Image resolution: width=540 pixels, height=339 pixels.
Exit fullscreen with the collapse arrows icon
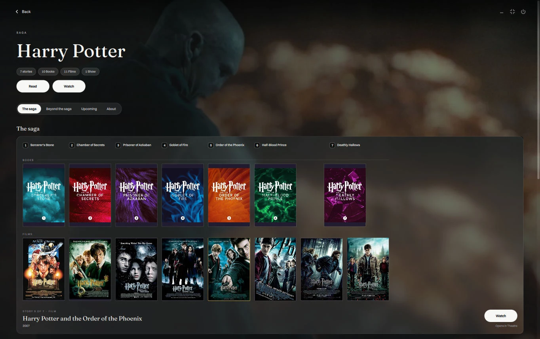(x=512, y=12)
